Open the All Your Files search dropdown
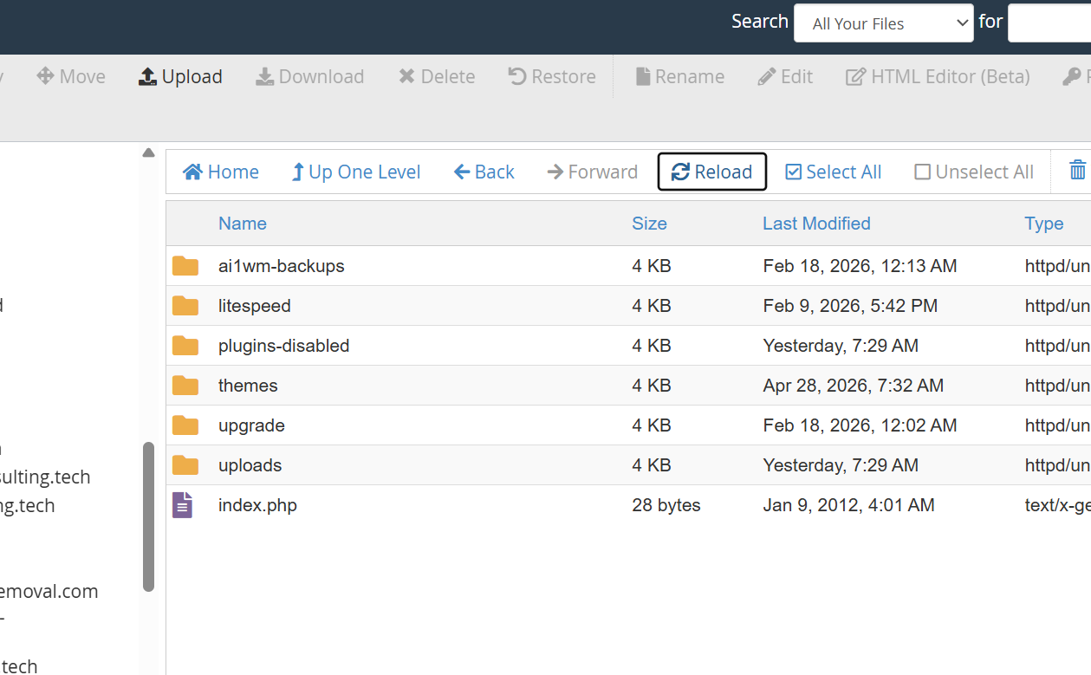Image resolution: width=1091 pixels, height=675 pixels. 884,23
